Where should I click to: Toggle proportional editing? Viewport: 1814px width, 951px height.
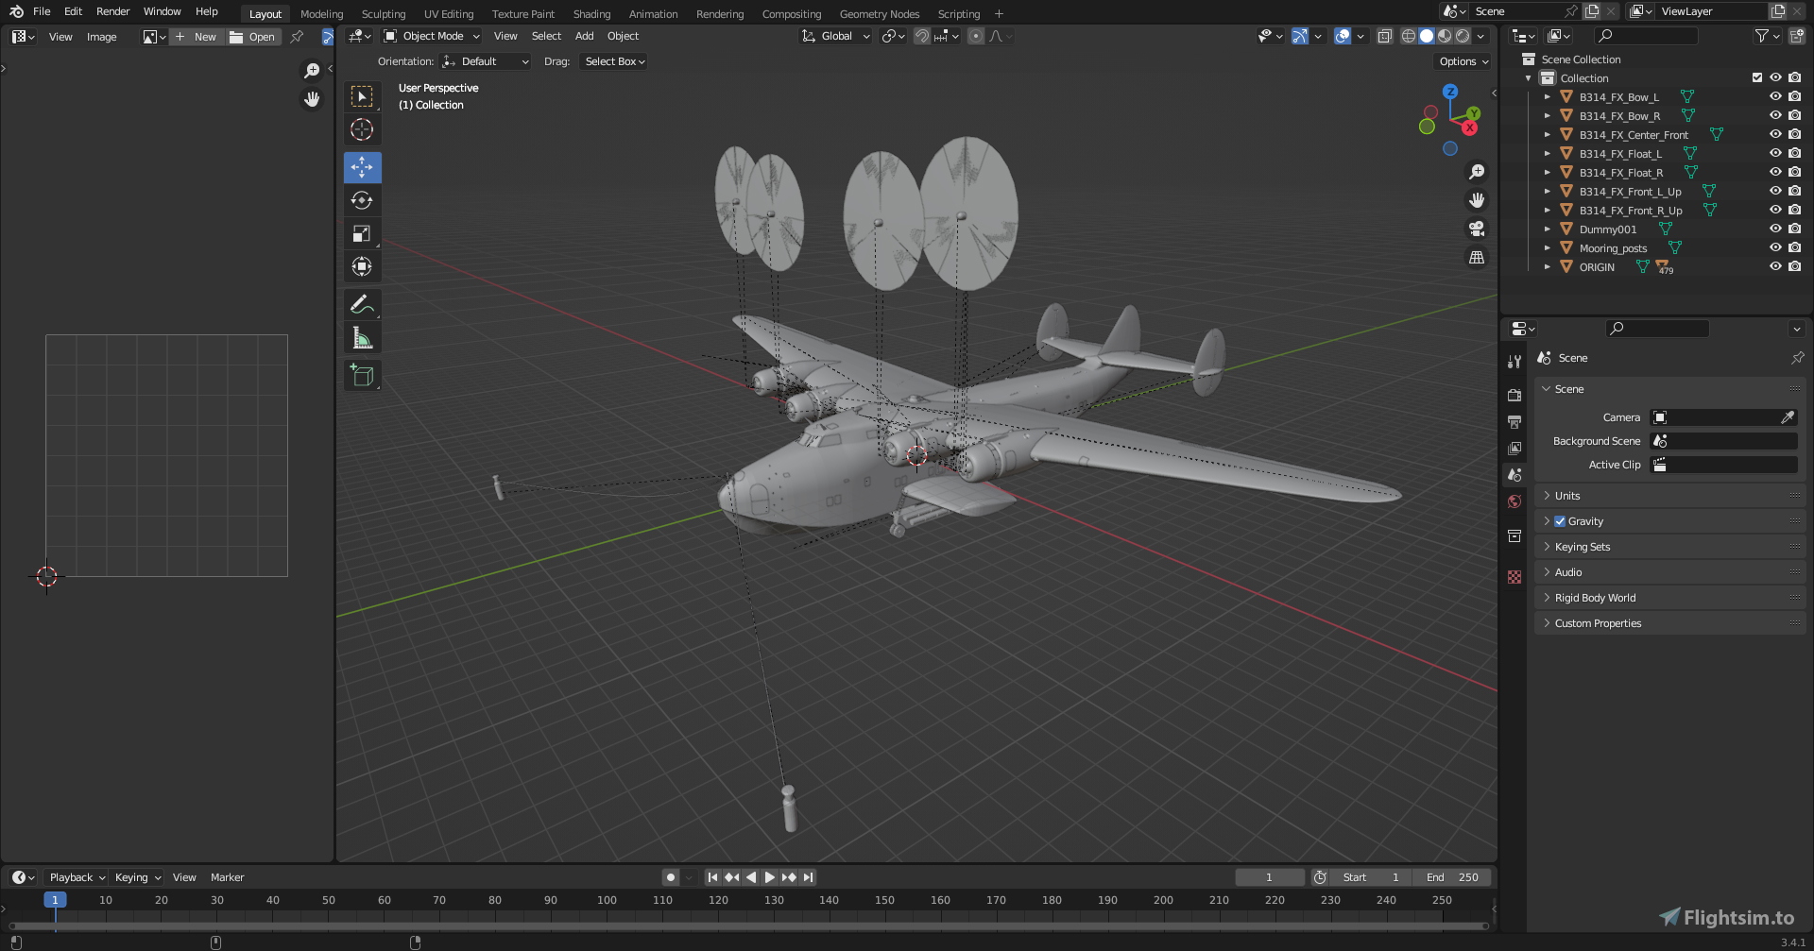pyautogui.click(x=976, y=36)
